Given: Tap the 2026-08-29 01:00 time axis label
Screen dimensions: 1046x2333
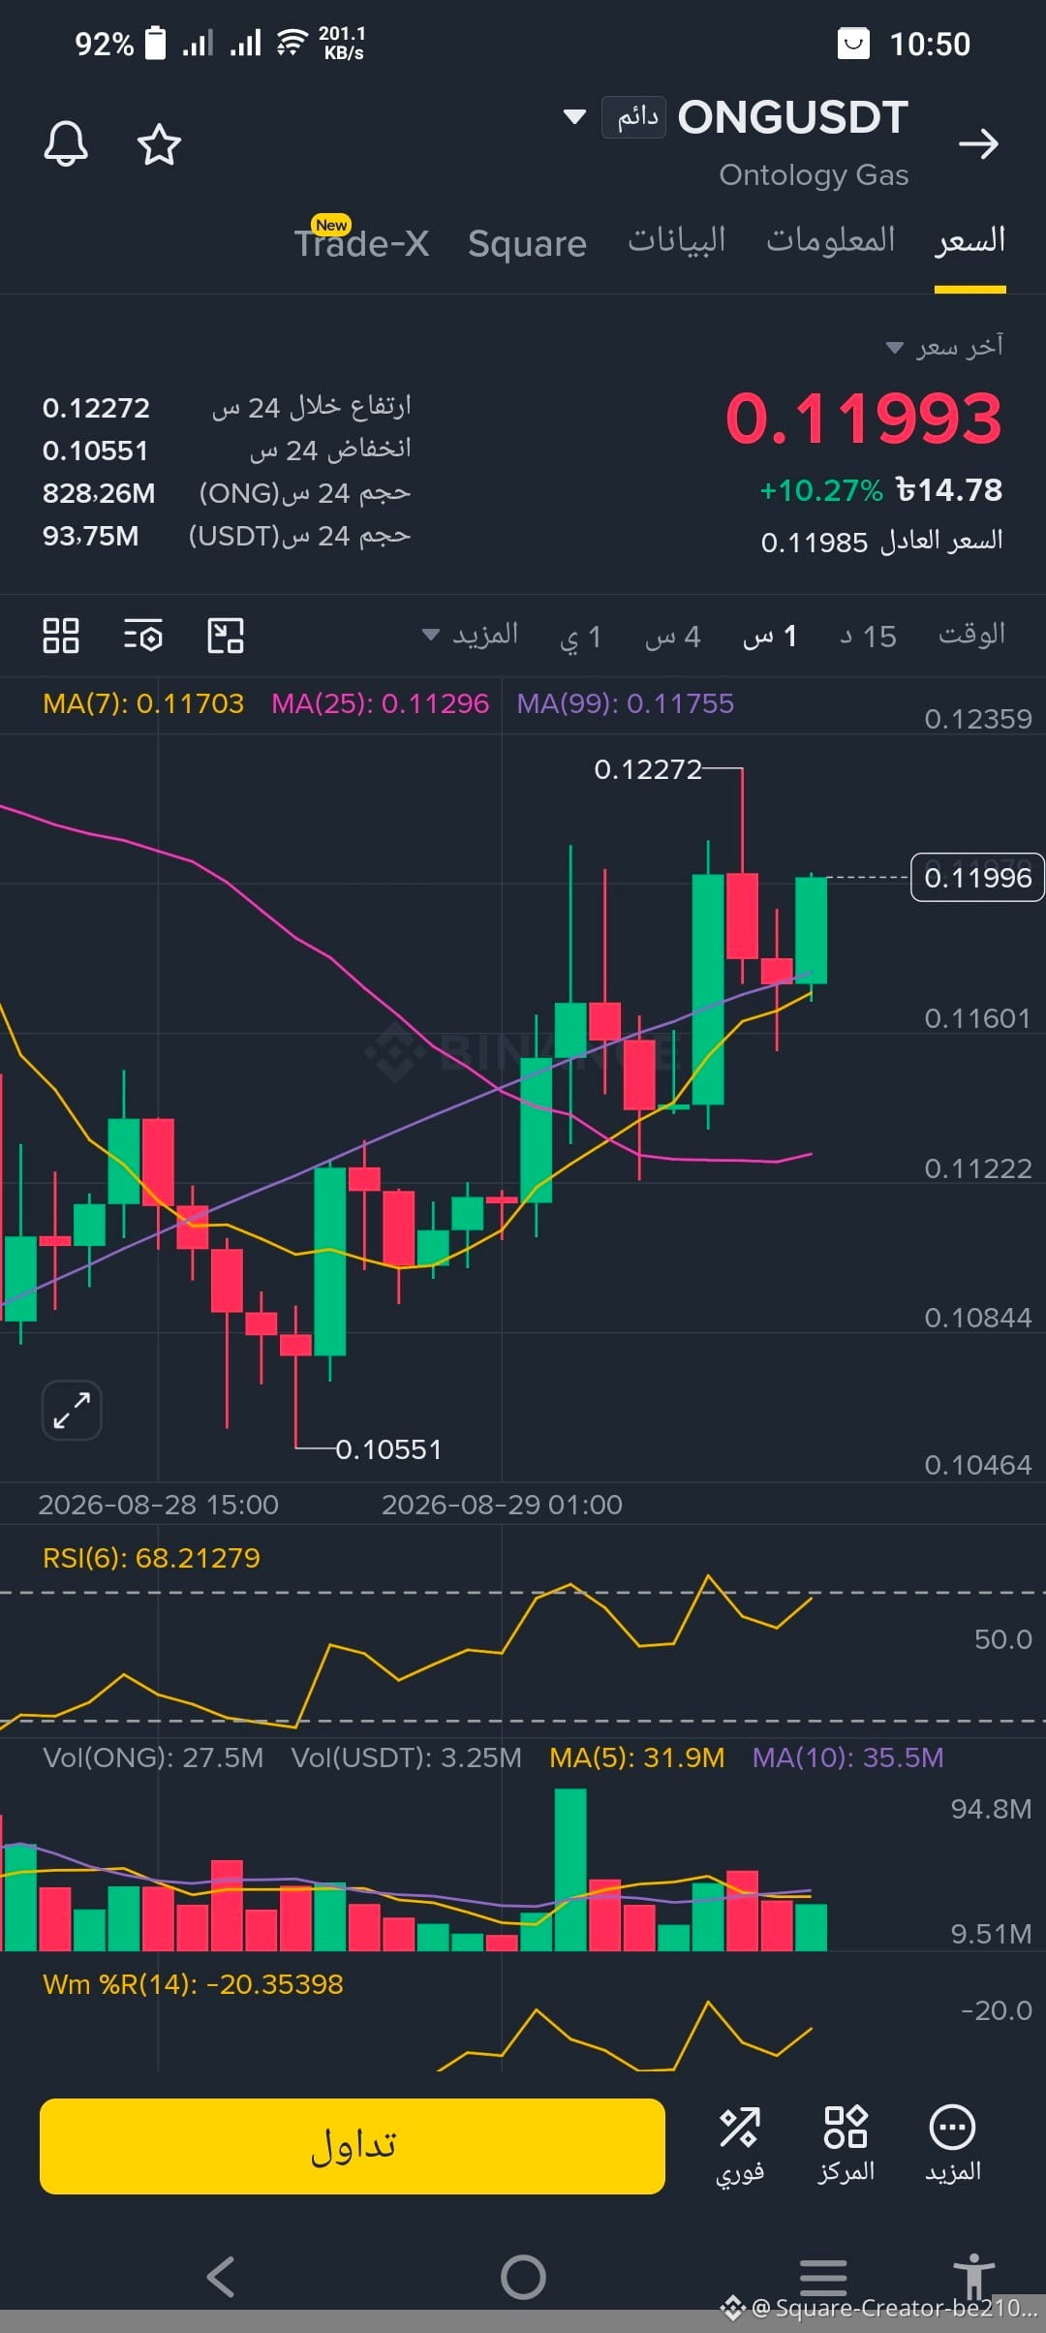Looking at the screenshot, I should tap(502, 1505).
